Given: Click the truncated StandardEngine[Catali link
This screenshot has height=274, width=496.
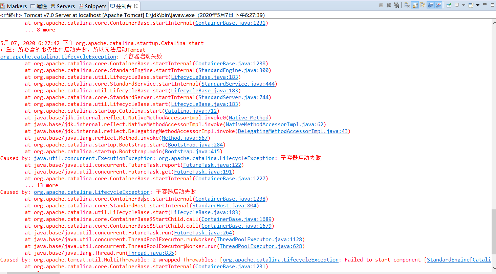Looking at the screenshot, I should pyautogui.click(x=459, y=260).
